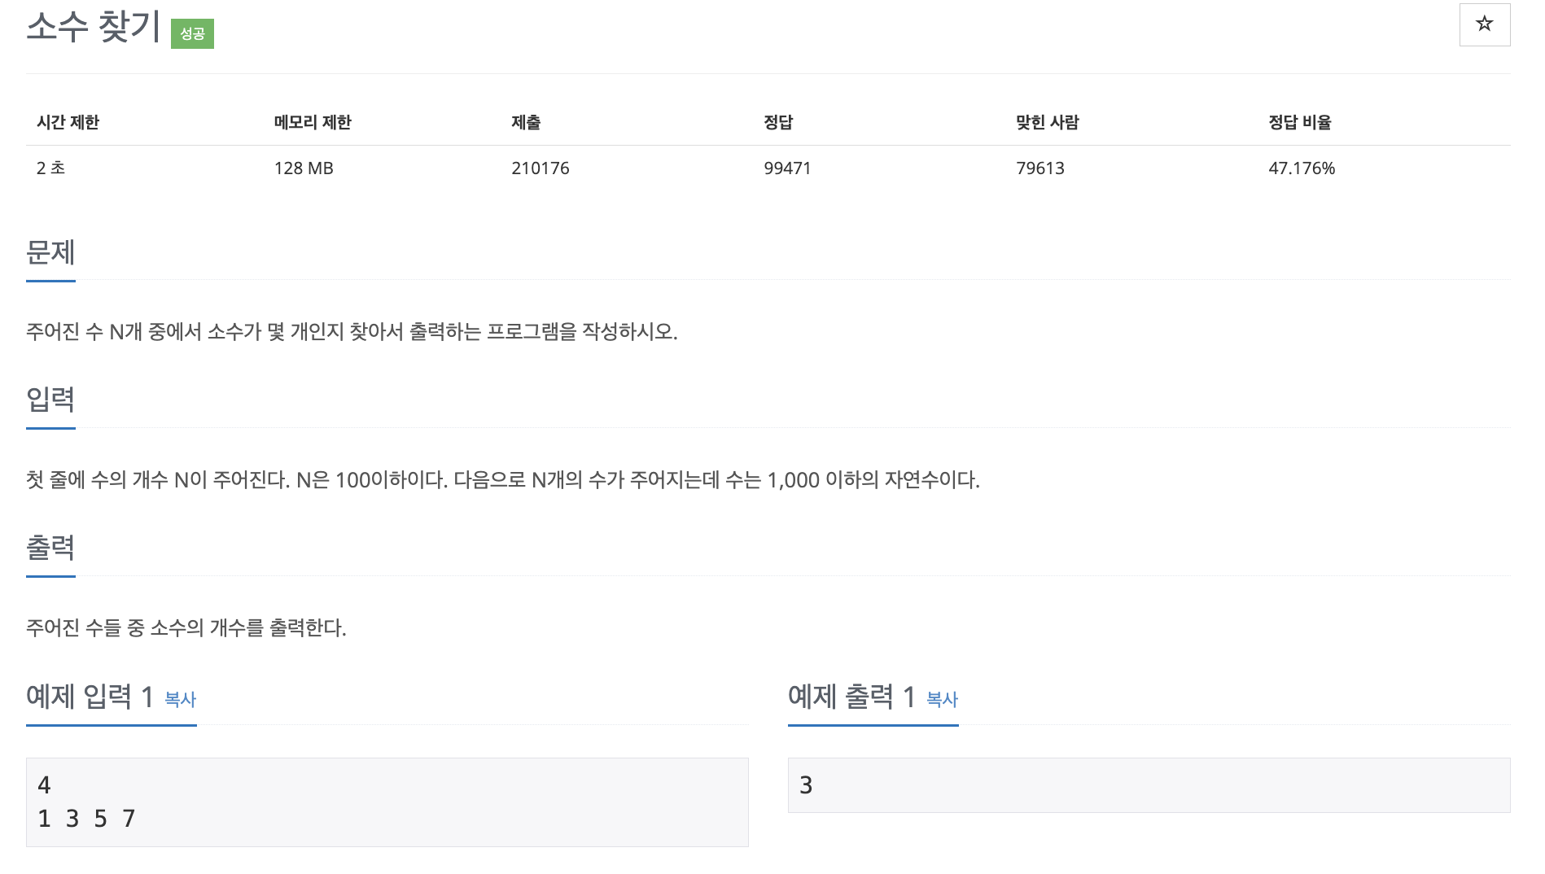Click the correct answers count 99471

pyautogui.click(x=787, y=168)
